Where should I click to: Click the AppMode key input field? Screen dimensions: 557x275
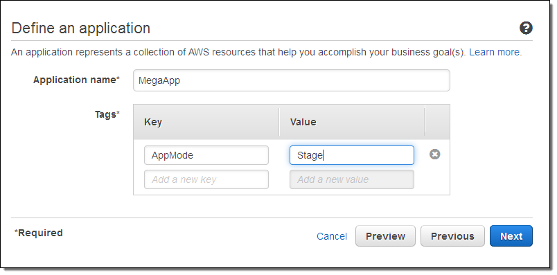pos(206,155)
